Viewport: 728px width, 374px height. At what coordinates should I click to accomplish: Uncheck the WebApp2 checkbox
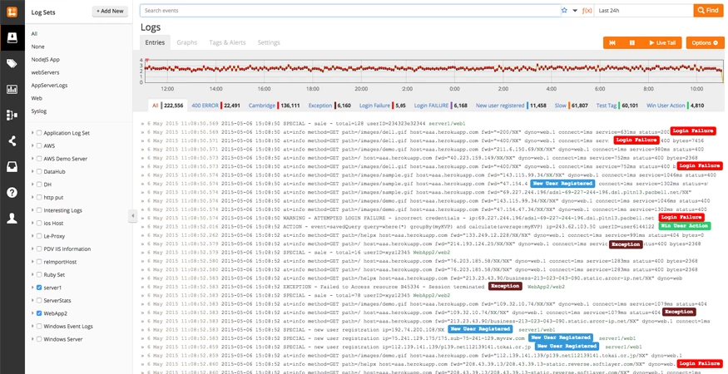point(39,313)
